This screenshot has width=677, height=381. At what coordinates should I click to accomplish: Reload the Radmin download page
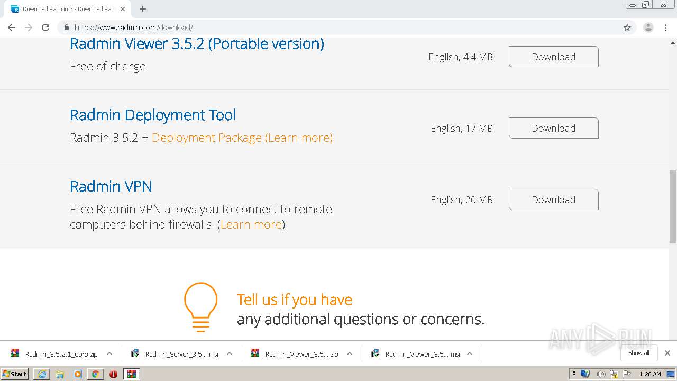point(45,28)
